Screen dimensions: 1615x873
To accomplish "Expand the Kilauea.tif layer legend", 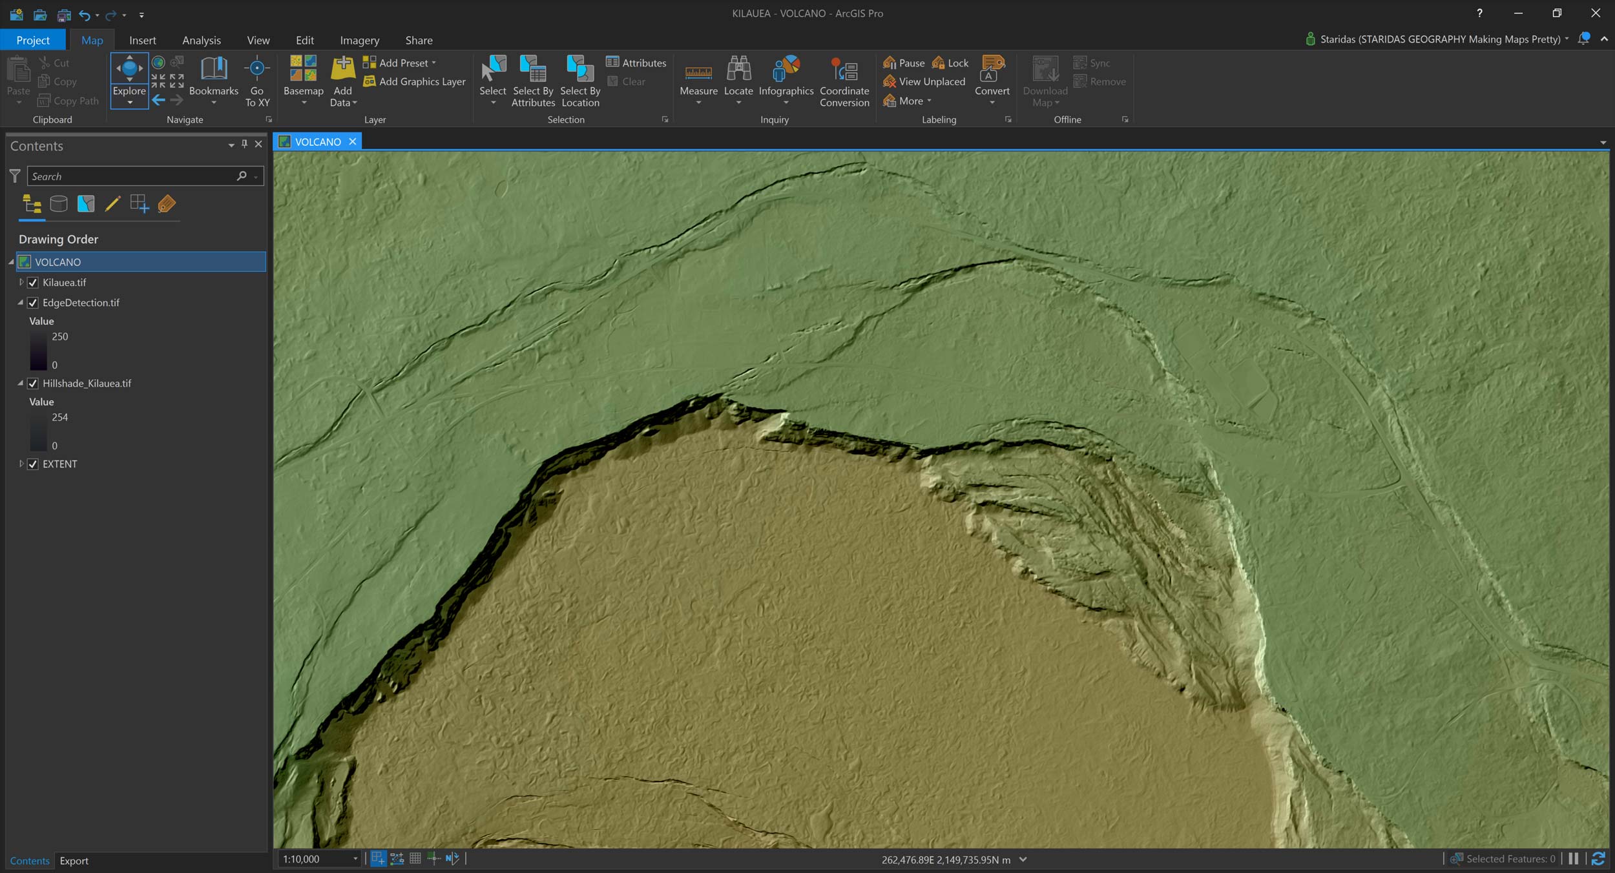I will 21,282.
